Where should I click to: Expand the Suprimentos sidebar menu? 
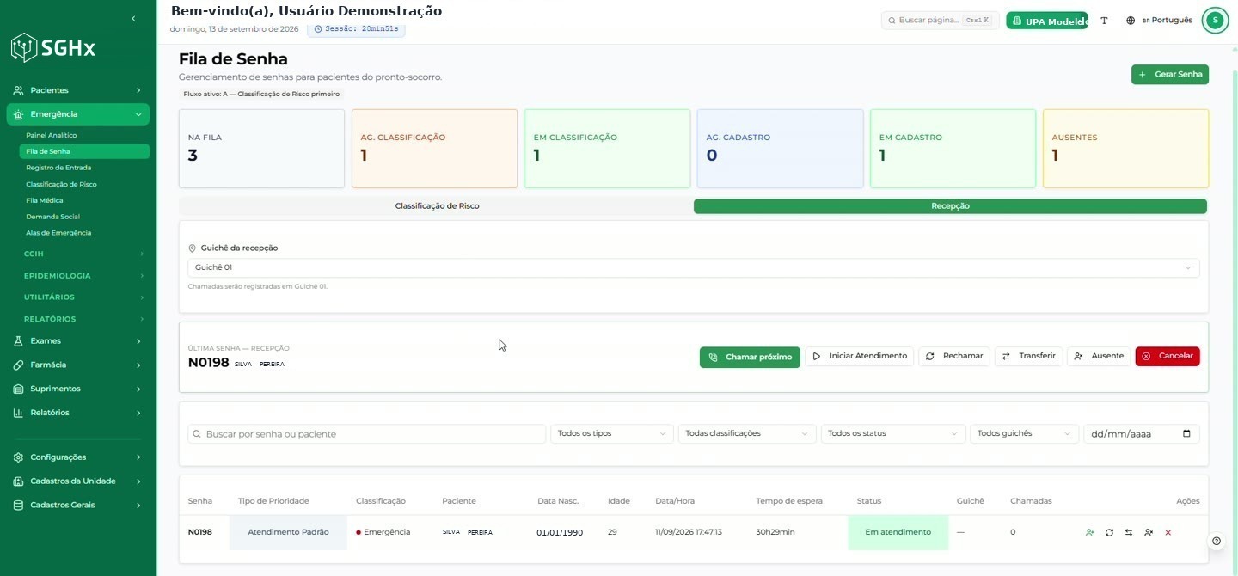click(x=77, y=389)
